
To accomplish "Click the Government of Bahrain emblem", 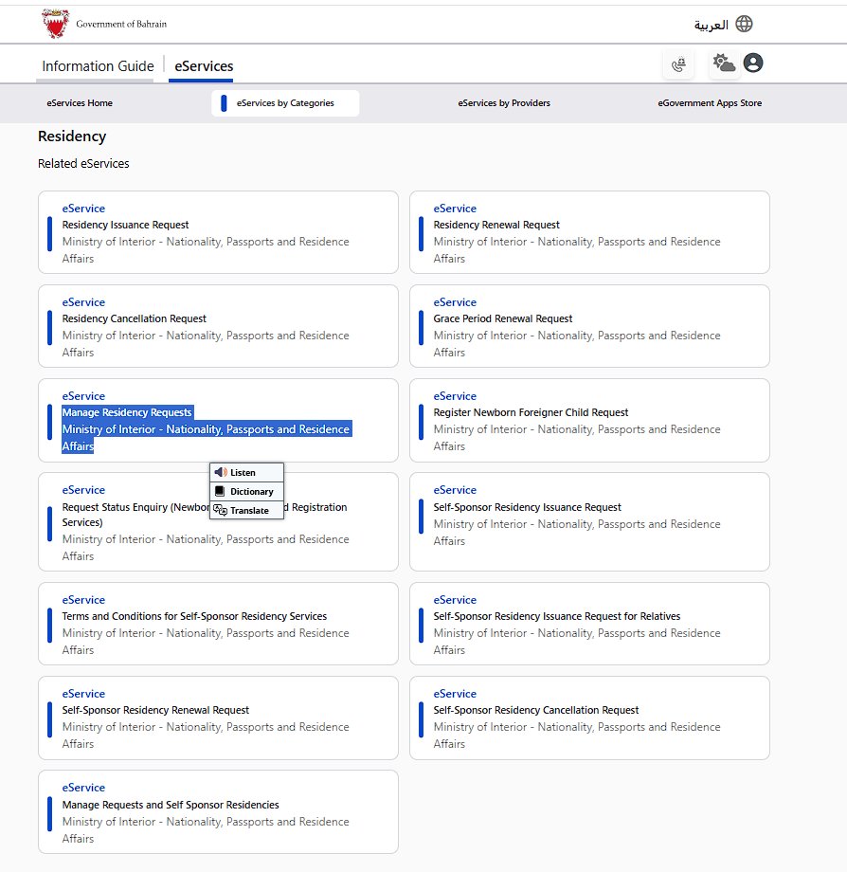I will [54, 22].
